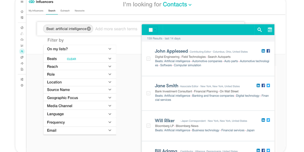Image resolution: width=304 pixels, height=152 pixels.
Task: Open Jane Smith's Twitter profile icon
Action: pyautogui.click(x=268, y=85)
